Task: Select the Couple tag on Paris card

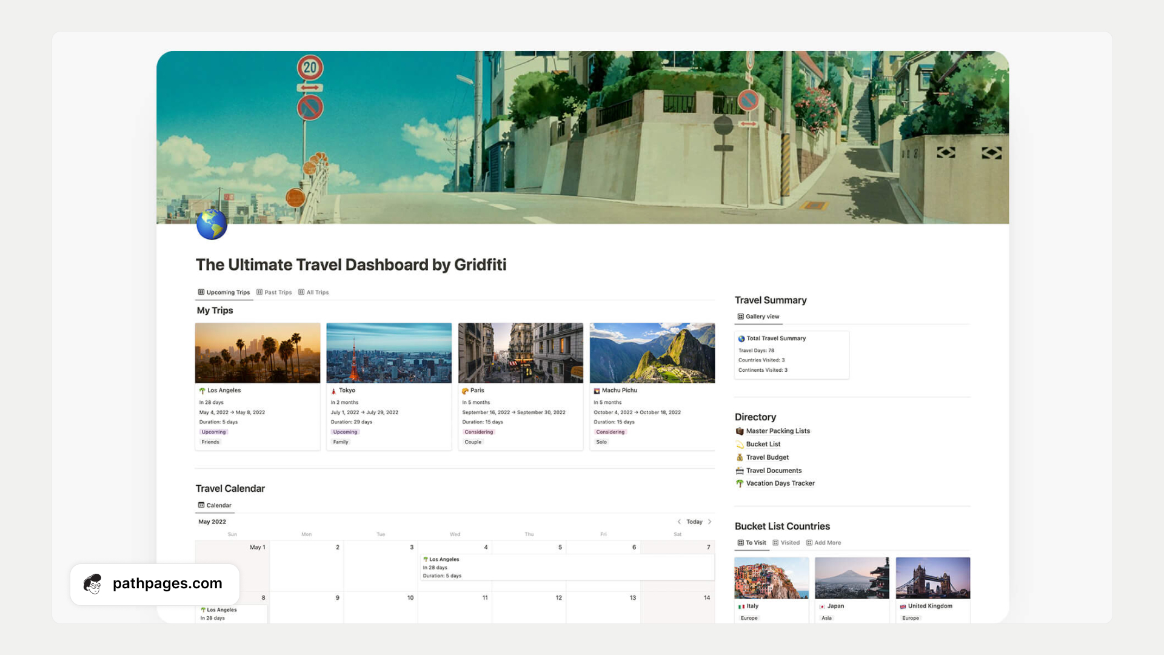Action: point(473,442)
